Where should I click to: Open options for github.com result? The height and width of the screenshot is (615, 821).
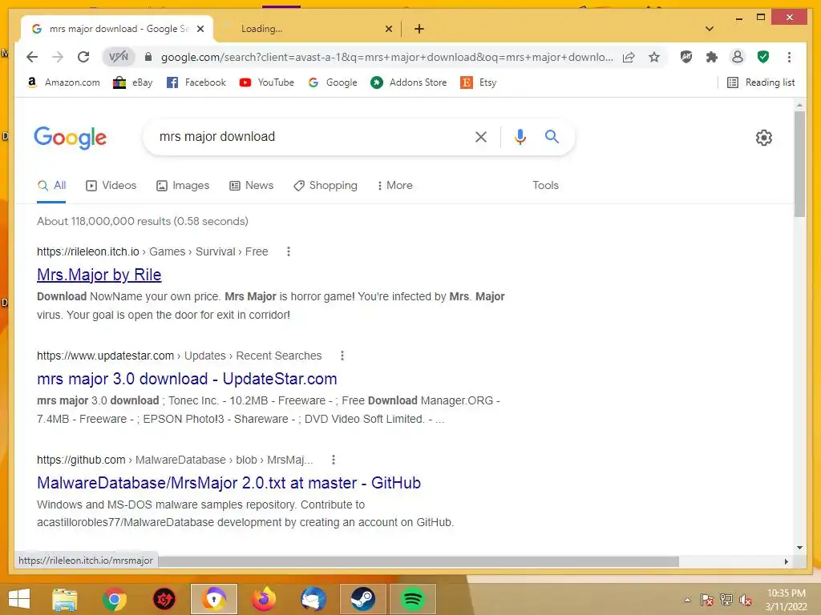(x=333, y=460)
